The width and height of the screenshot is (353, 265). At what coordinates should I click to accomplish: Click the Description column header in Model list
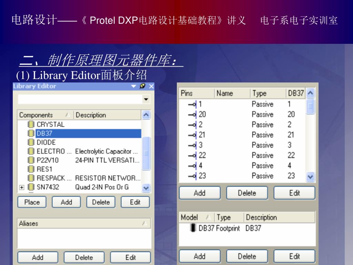click(x=280, y=217)
